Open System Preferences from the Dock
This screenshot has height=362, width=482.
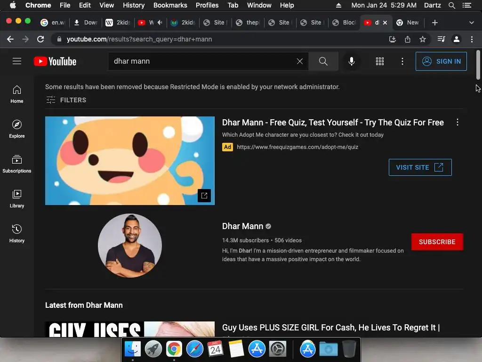coord(278,349)
